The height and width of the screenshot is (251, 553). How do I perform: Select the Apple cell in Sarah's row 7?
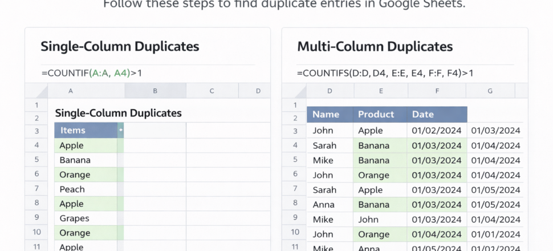point(380,190)
